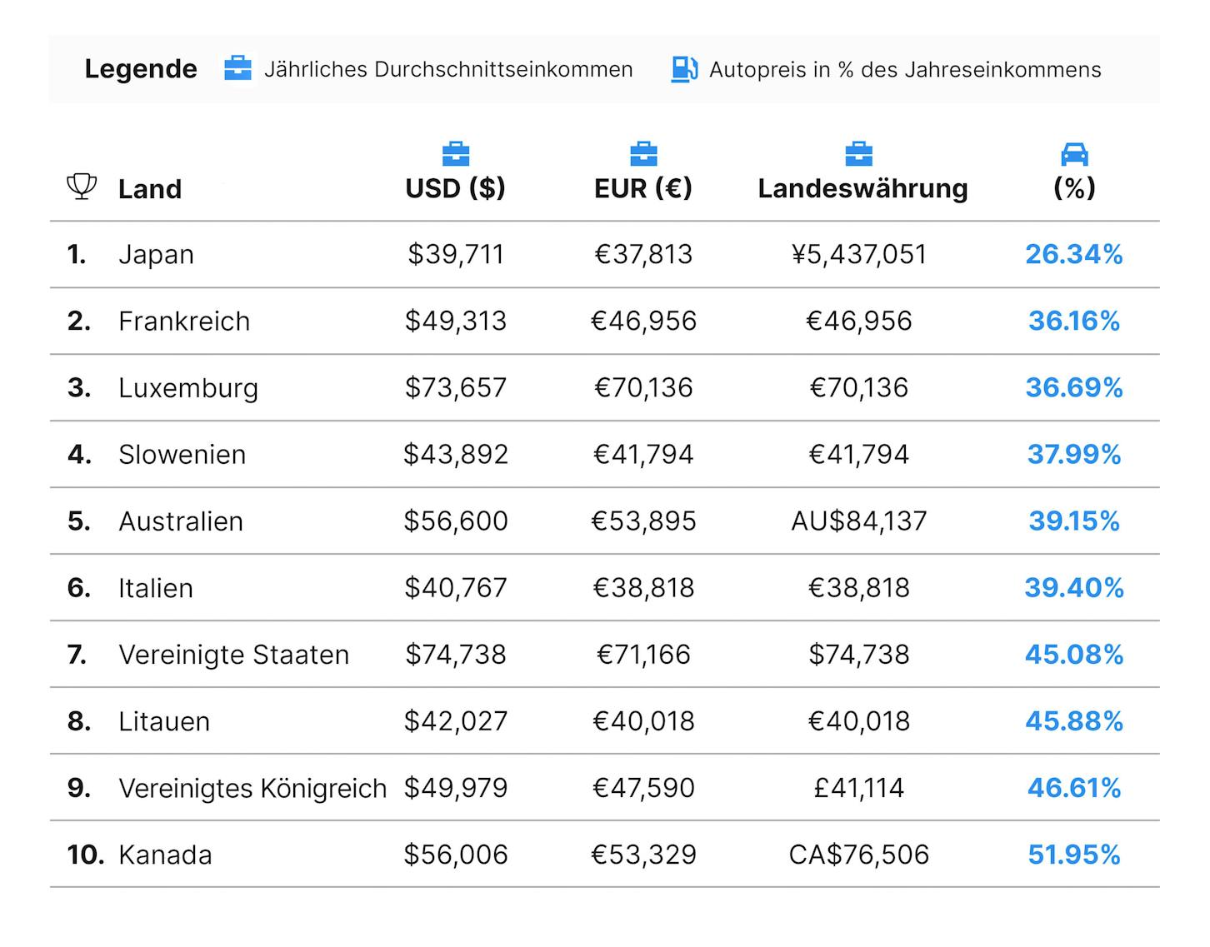Screen dimensions: 1210x947
Task: Click the briefcase icon above USD ($)
Action: (456, 154)
